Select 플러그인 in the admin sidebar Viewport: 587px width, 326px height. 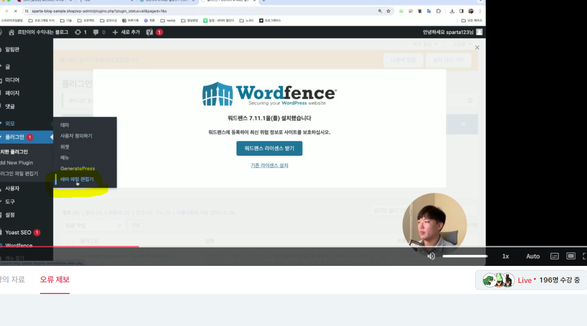pos(15,137)
